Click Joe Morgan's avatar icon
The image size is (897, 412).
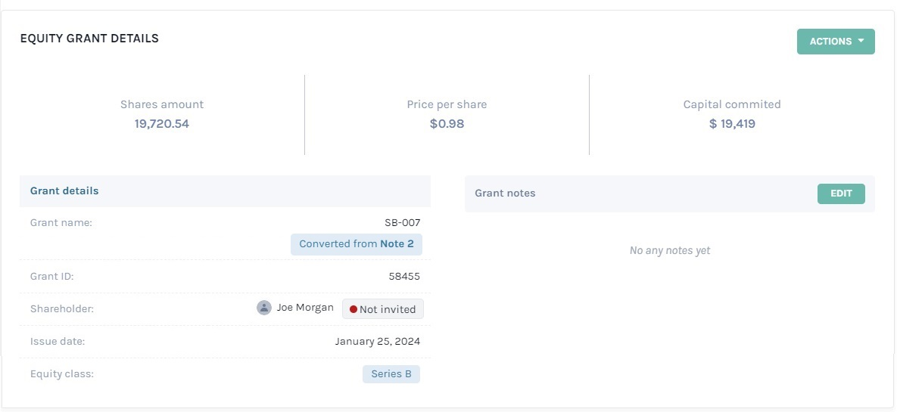coord(263,308)
